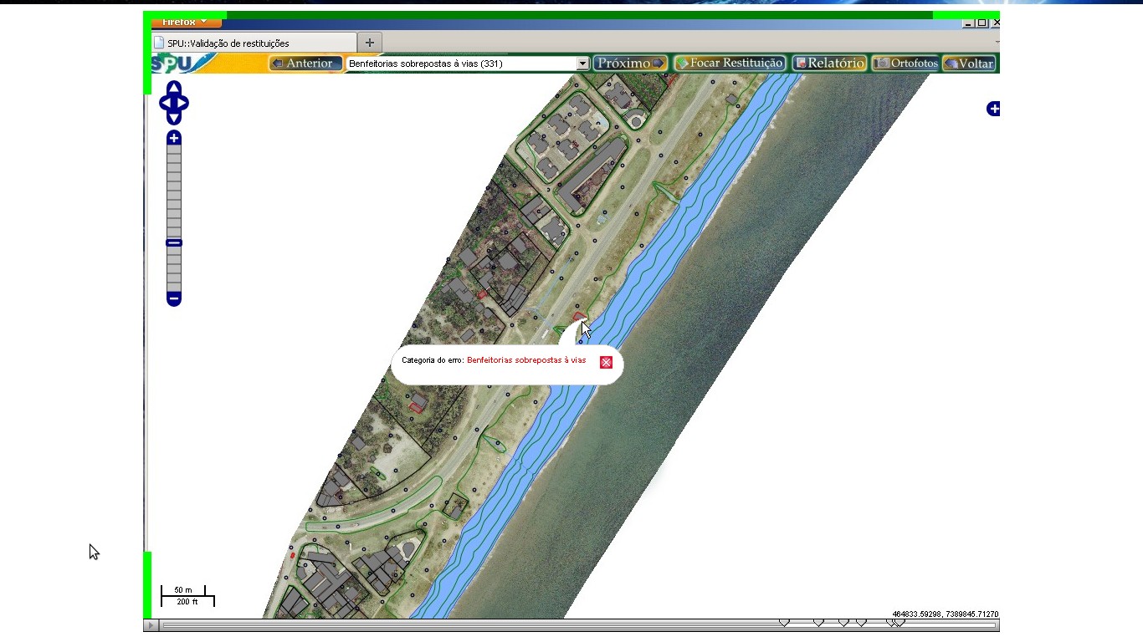
Task: Pan the map south with down arrow
Action: (174, 119)
